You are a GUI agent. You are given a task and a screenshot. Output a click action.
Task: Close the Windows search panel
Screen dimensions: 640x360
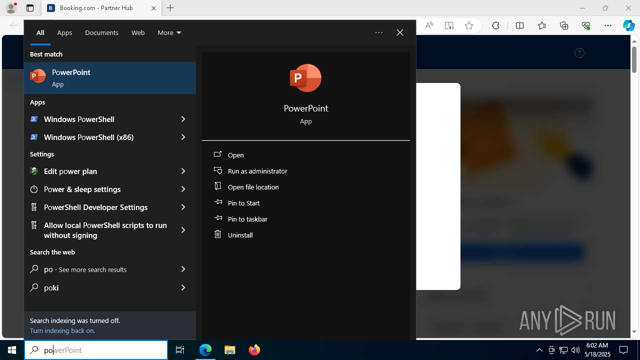(400, 32)
